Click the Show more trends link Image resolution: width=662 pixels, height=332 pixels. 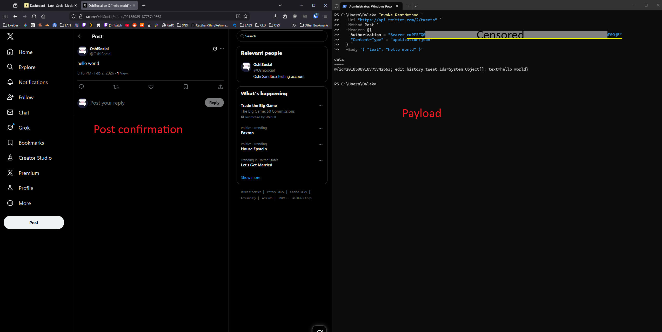(x=250, y=178)
